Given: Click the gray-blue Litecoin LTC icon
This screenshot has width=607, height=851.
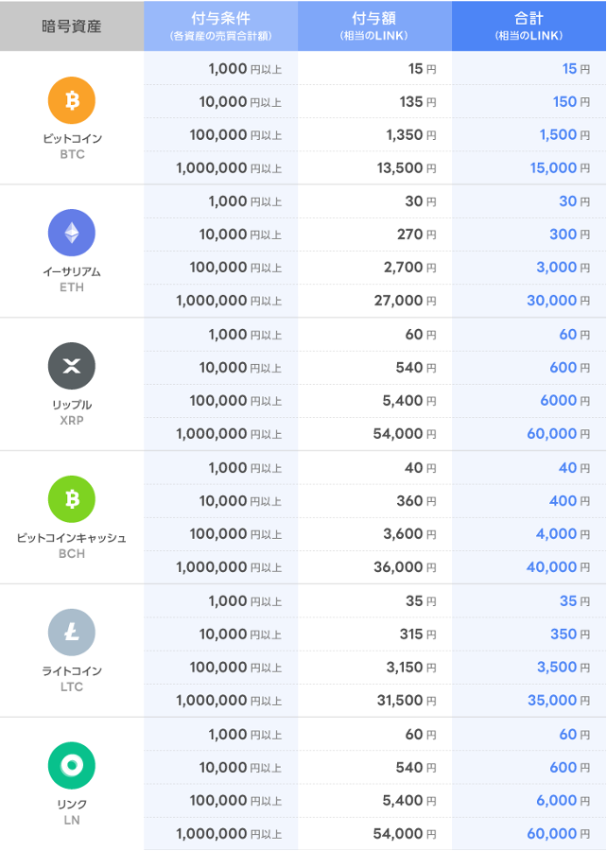Looking at the screenshot, I should pyautogui.click(x=72, y=633).
